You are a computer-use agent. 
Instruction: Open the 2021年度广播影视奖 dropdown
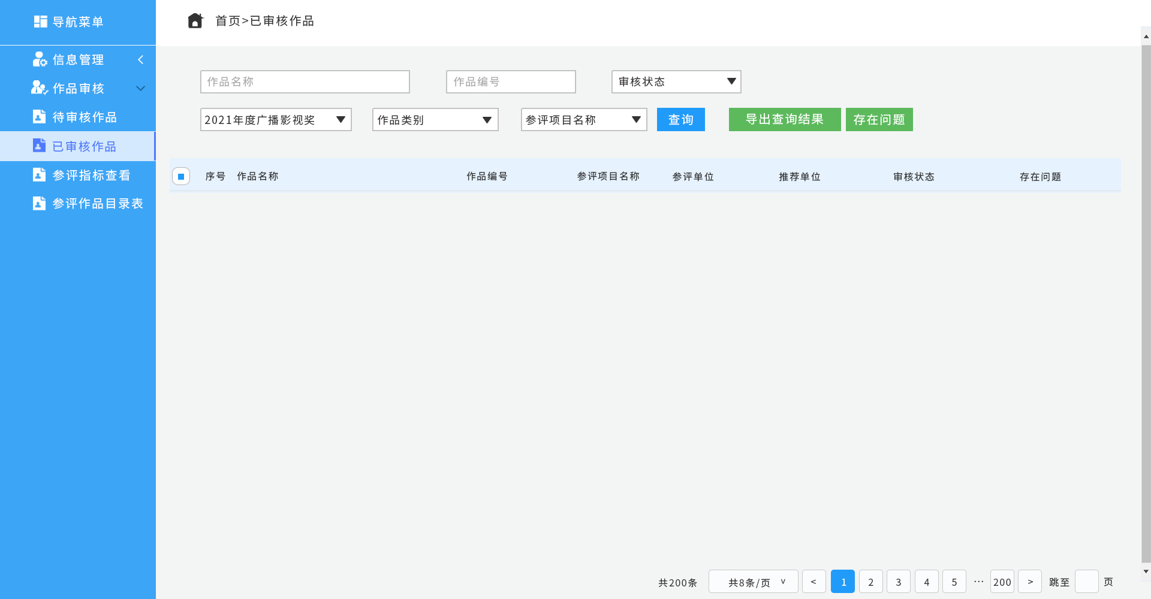pos(275,120)
